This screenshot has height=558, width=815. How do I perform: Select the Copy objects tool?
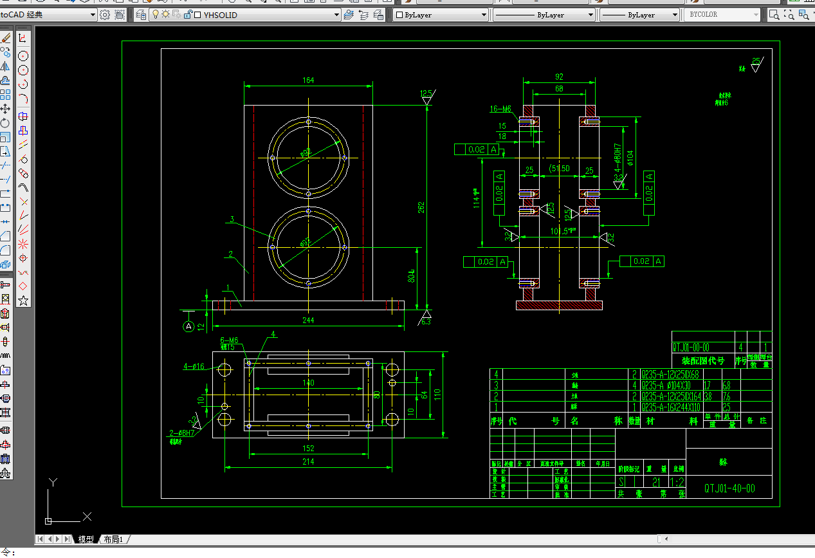pyautogui.click(x=5, y=52)
